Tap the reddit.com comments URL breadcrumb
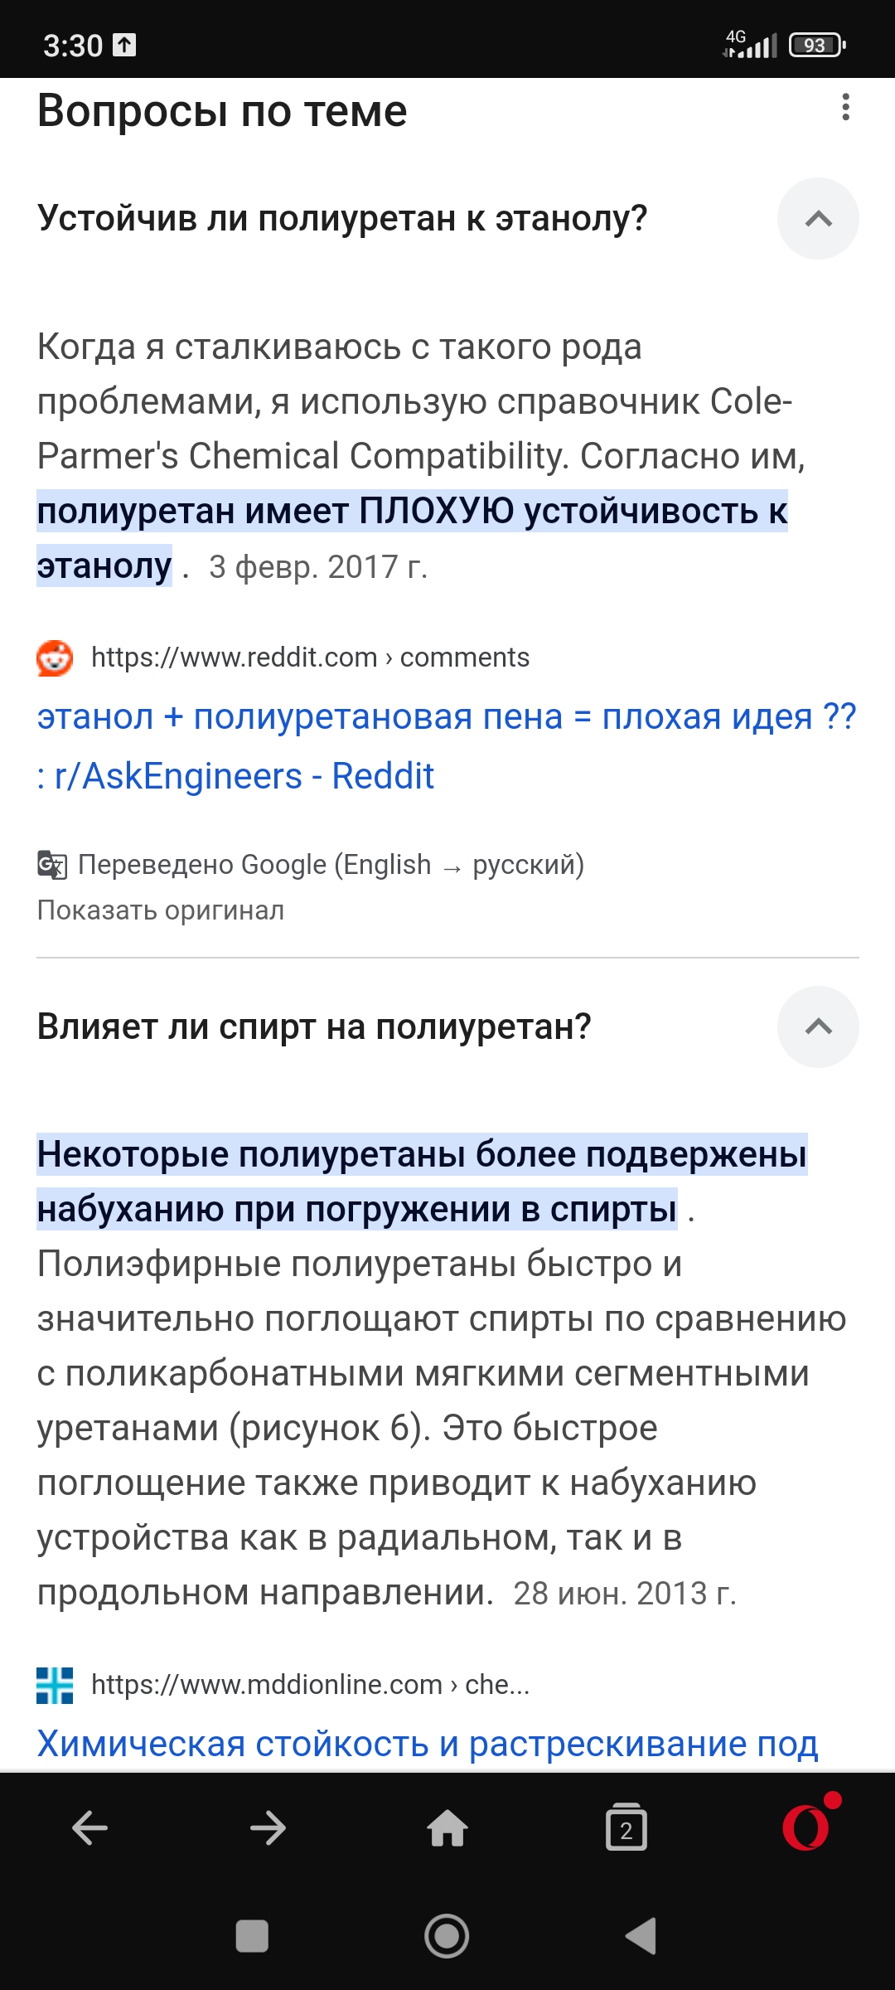 [x=310, y=658]
